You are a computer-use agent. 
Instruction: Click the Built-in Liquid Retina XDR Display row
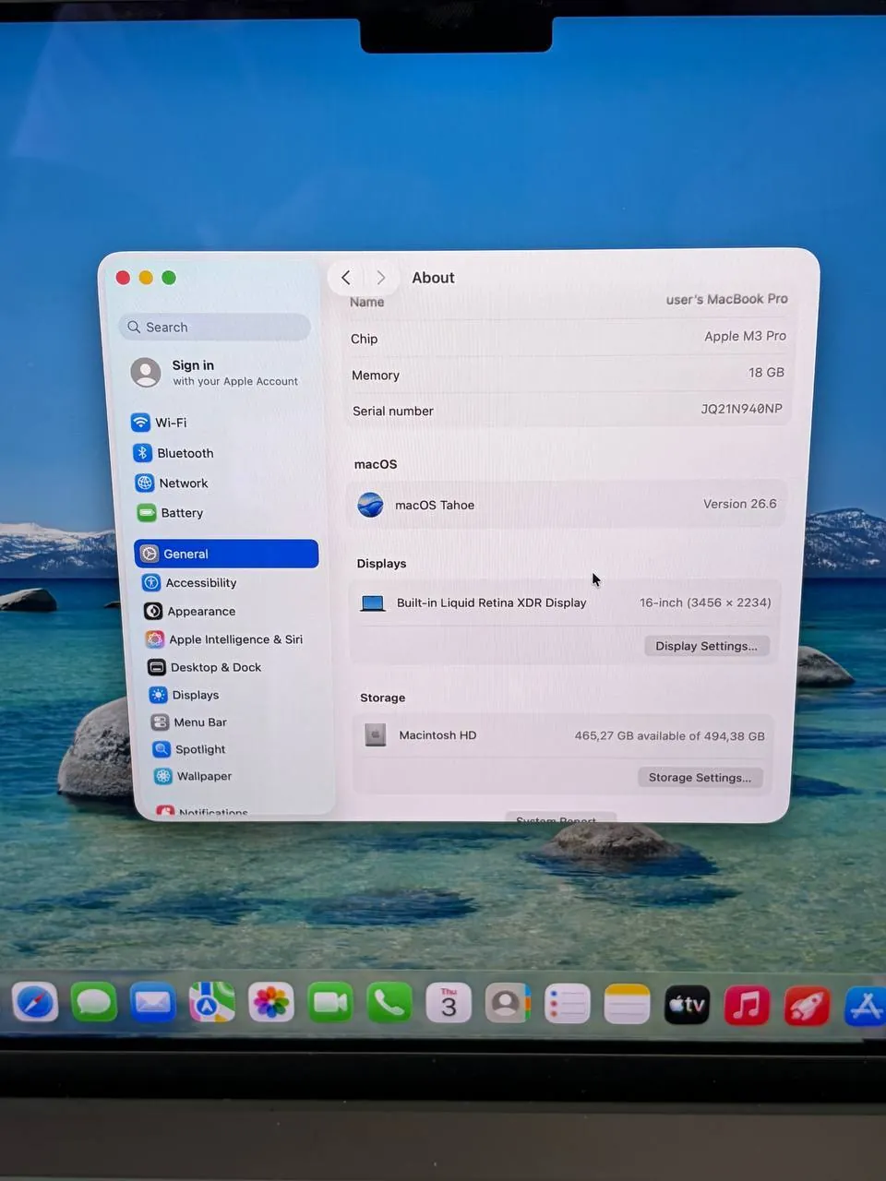pyautogui.click(x=565, y=602)
